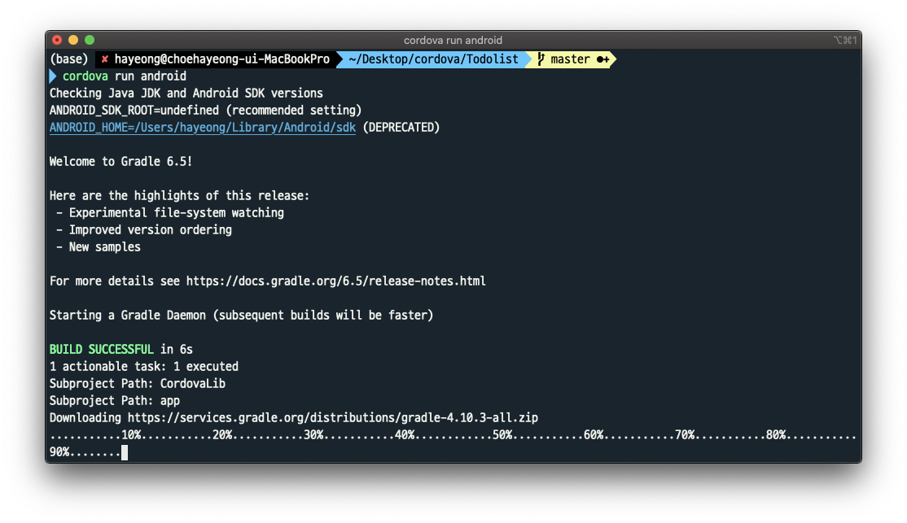This screenshot has height=523, width=907.
Task: Click 'Subproject Path: CordovaLib' line
Action: (x=138, y=383)
